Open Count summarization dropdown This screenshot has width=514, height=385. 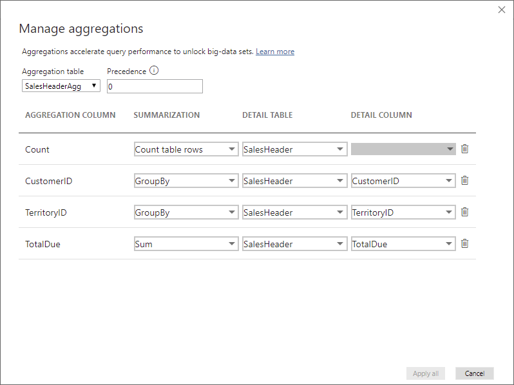click(x=186, y=149)
